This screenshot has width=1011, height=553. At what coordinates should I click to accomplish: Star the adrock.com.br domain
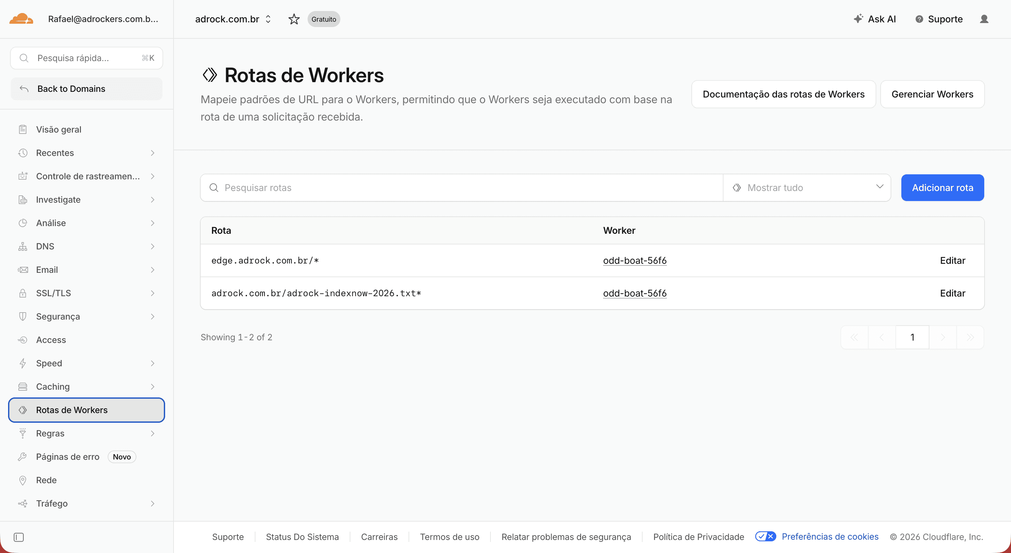[294, 19]
